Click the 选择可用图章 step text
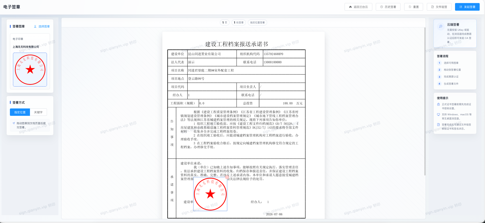485x223 pixels. click(x=451, y=63)
